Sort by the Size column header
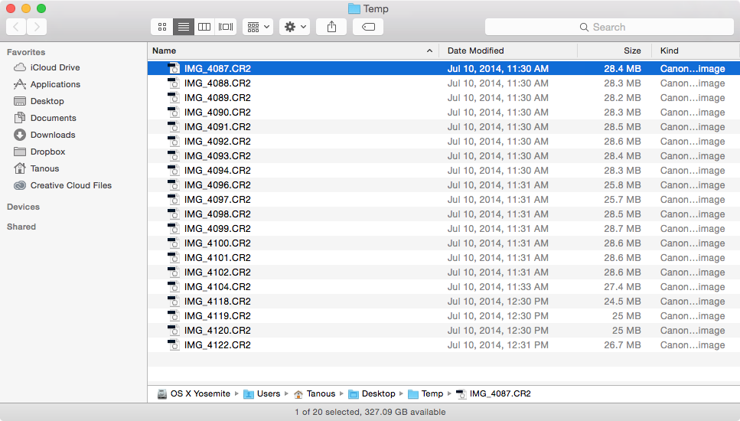 pos(615,51)
